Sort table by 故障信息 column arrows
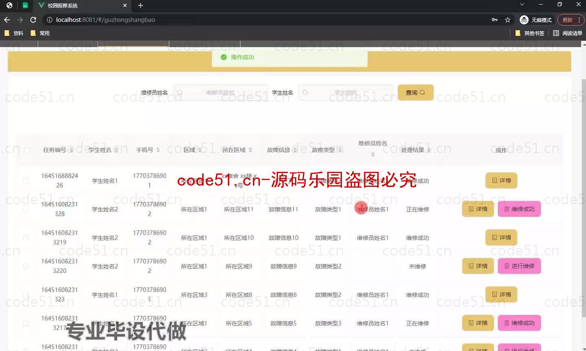 [x=295, y=150]
